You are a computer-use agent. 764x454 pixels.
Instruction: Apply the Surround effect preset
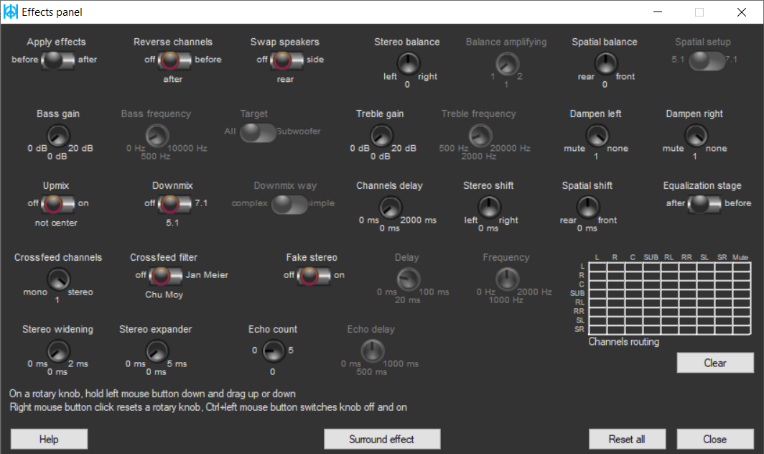click(382, 438)
